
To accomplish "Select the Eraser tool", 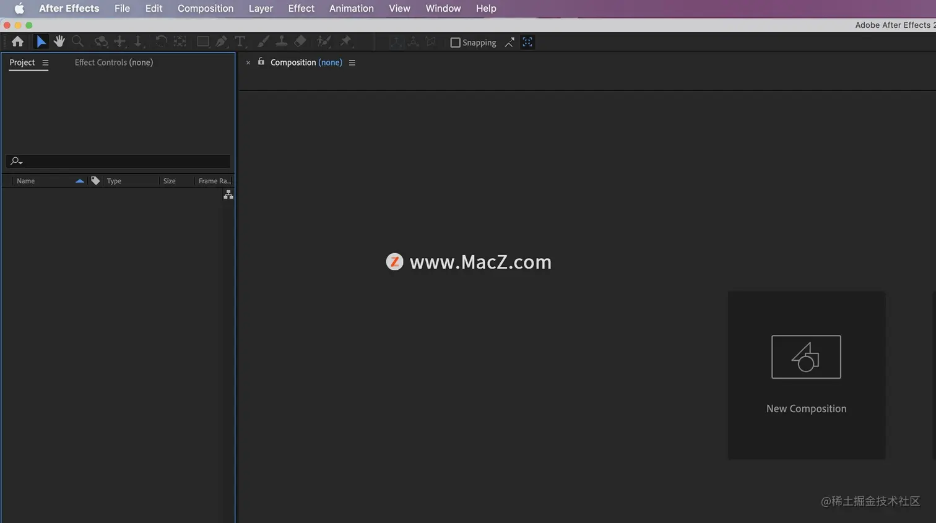I will (x=300, y=41).
